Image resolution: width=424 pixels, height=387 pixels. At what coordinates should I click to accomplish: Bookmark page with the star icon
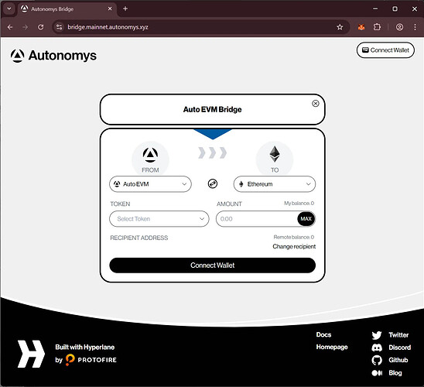tap(340, 27)
